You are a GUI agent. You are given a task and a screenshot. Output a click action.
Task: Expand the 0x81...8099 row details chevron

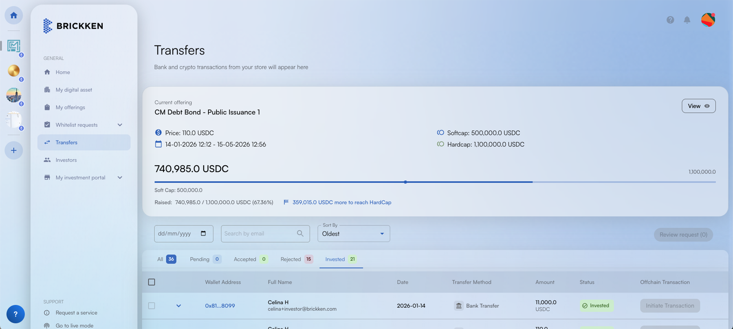click(179, 306)
